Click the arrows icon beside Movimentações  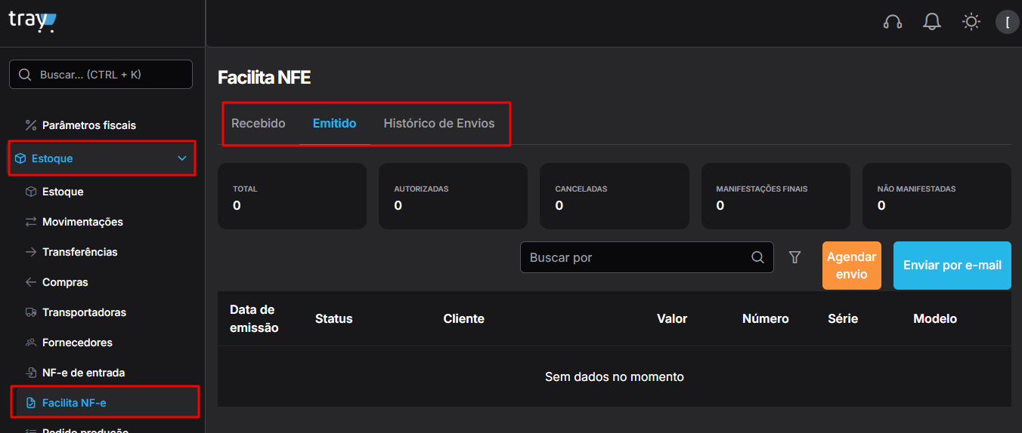pyautogui.click(x=31, y=222)
